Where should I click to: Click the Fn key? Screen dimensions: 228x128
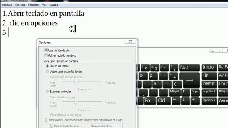150,101
